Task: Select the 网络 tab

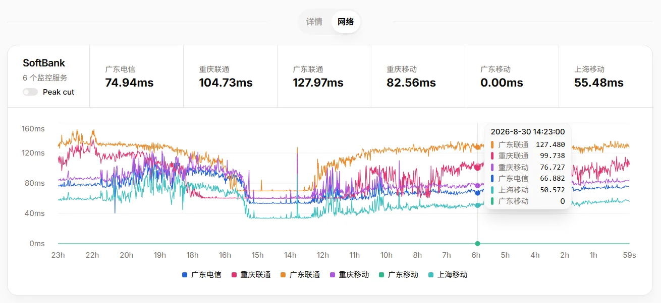Action: point(346,22)
